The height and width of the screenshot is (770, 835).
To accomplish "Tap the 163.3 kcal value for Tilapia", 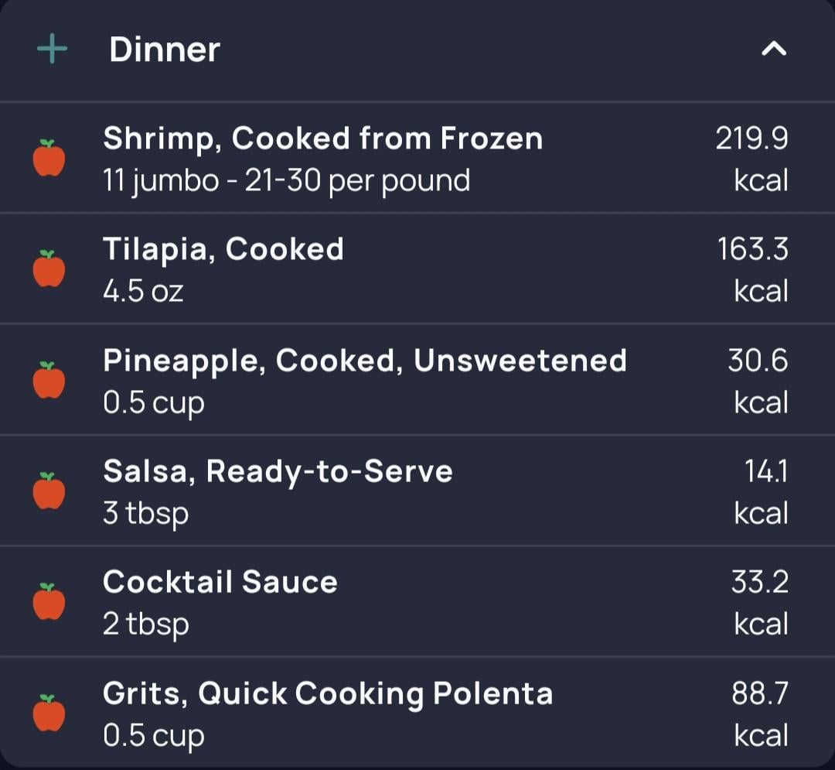I will coord(752,269).
